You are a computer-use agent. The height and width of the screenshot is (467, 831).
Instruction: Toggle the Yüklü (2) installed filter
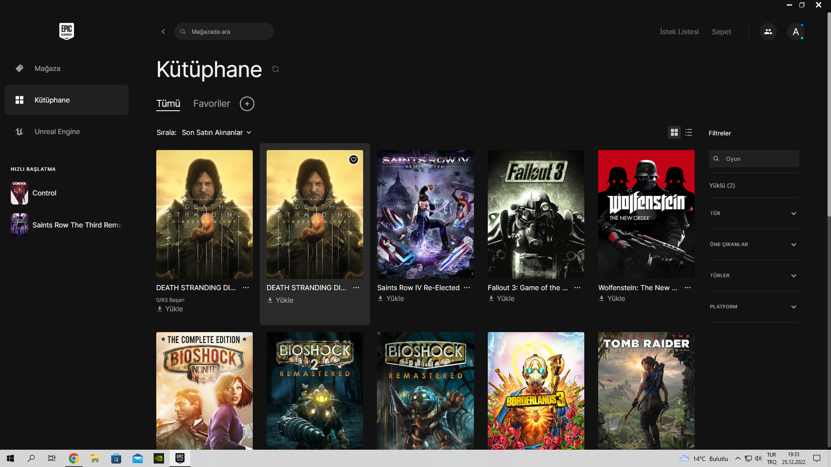pos(722,186)
